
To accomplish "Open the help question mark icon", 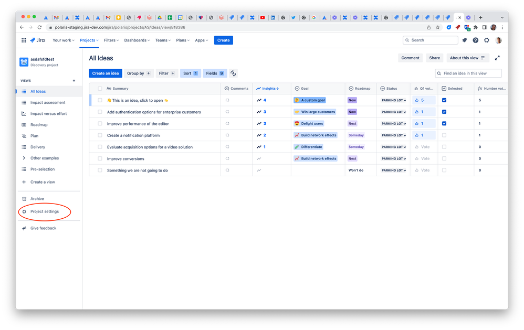I will (476, 40).
